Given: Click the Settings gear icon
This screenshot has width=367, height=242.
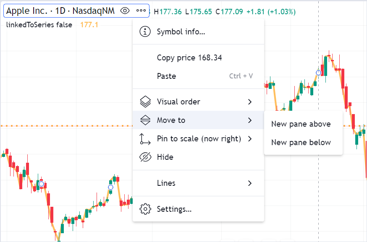Looking at the screenshot, I should pyautogui.click(x=145, y=209).
